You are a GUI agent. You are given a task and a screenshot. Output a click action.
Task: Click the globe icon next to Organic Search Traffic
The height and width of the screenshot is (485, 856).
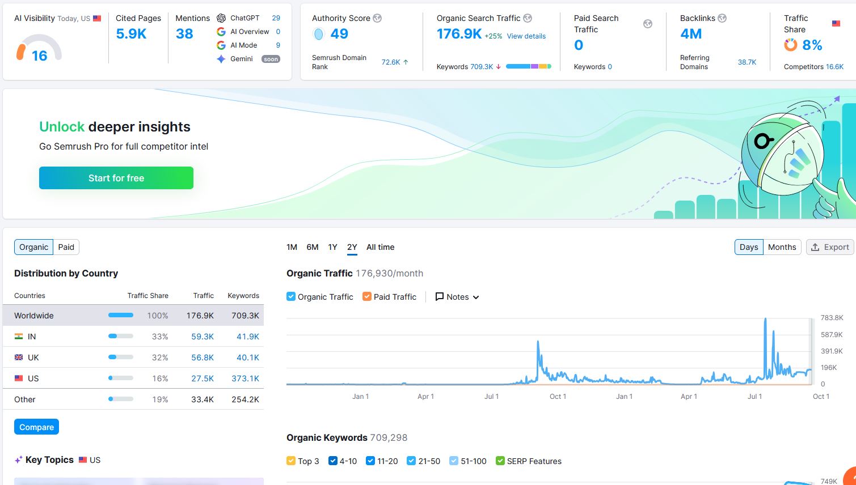click(528, 18)
